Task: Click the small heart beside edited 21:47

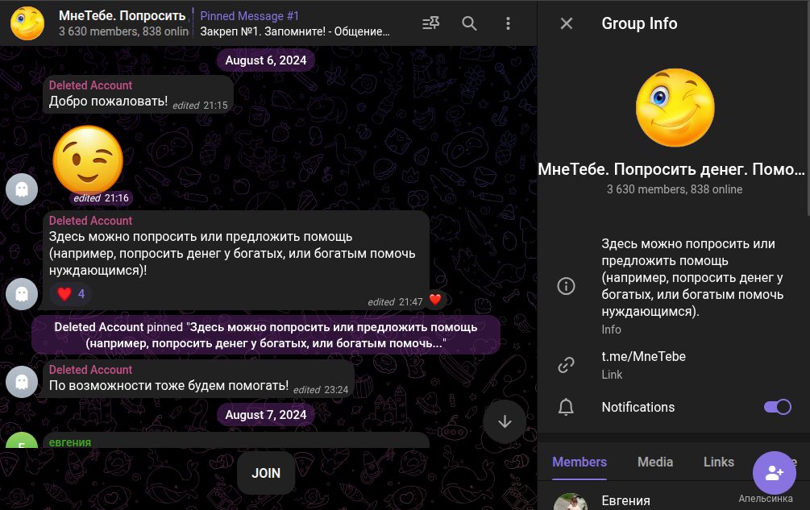Action: [435, 301]
